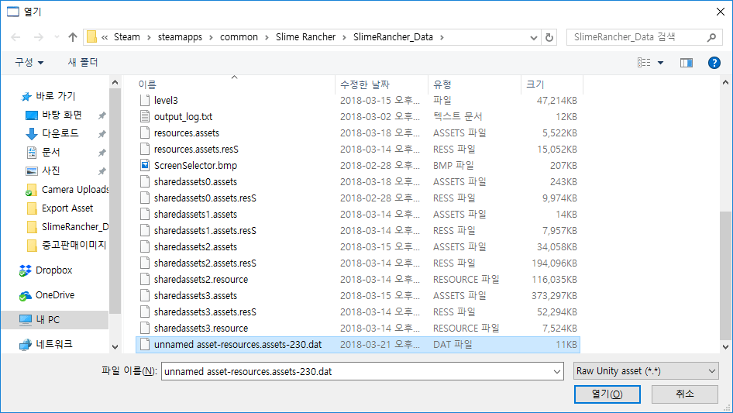Click Steam in the address path
733x413 pixels.
click(126, 37)
